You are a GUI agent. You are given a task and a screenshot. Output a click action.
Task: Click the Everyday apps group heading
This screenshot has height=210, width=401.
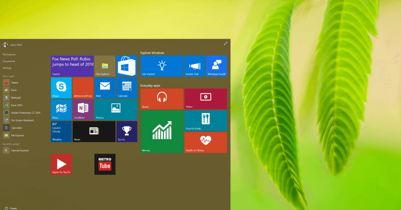[150, 86]
